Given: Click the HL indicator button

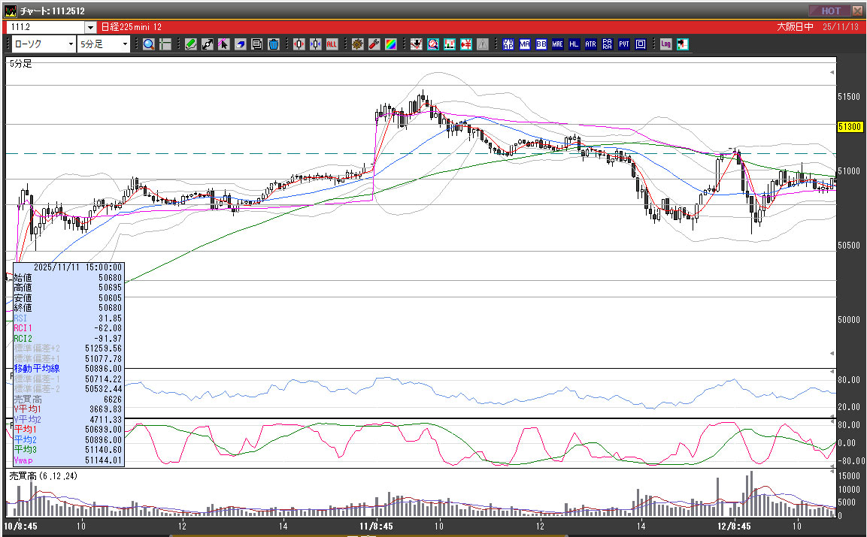Looking at the screenshot, I should (574, 44).
